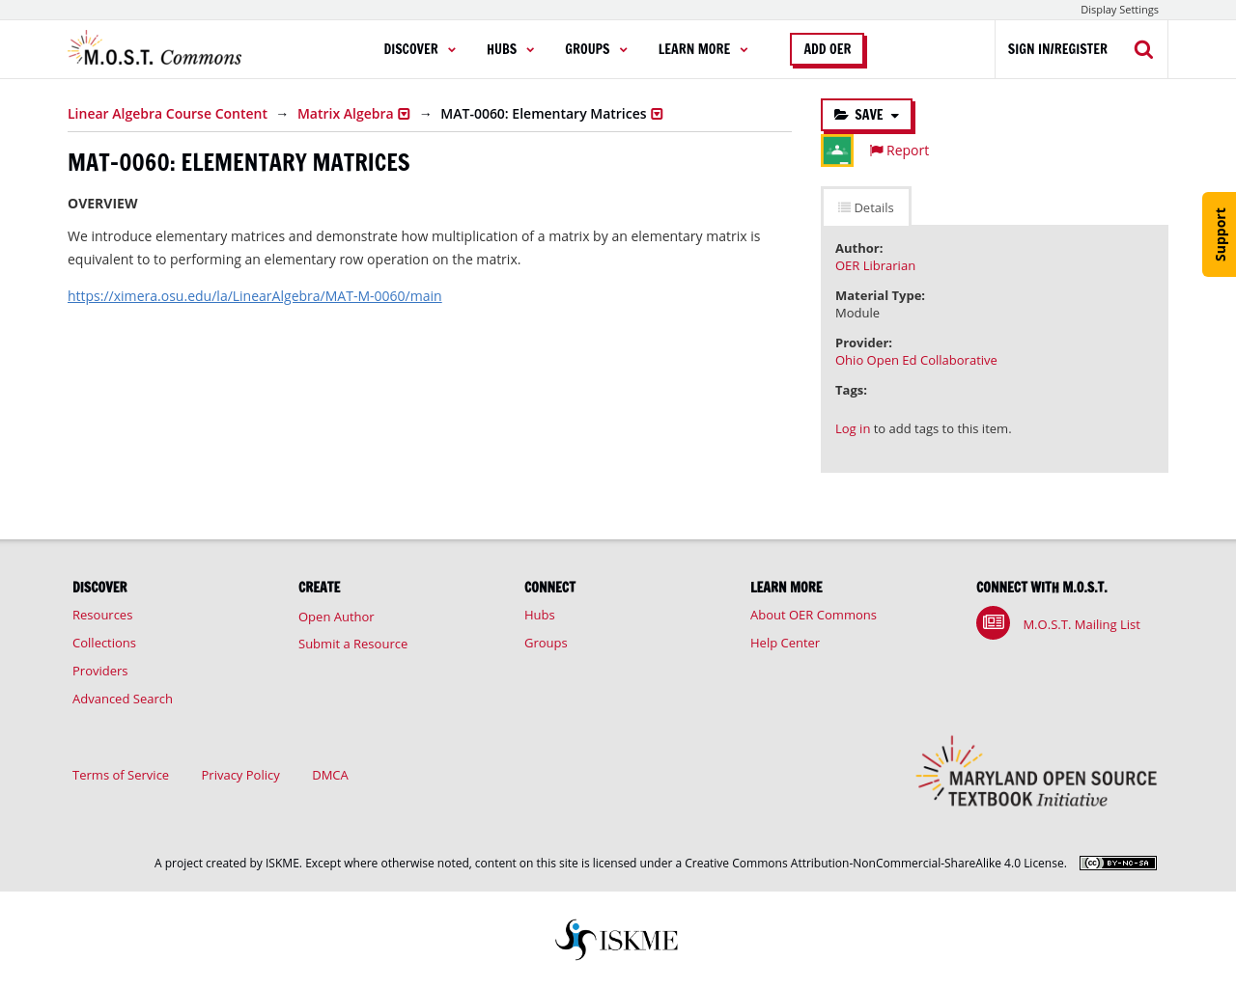
Task: Click the ISKME logo in footer
Action: click(x=617, y=940)
